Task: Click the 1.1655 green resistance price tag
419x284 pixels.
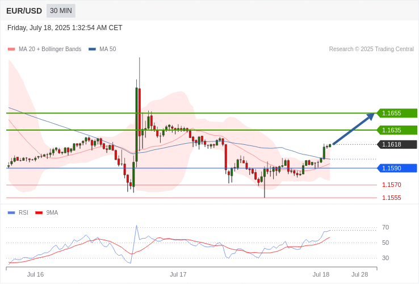Action: 397,113
